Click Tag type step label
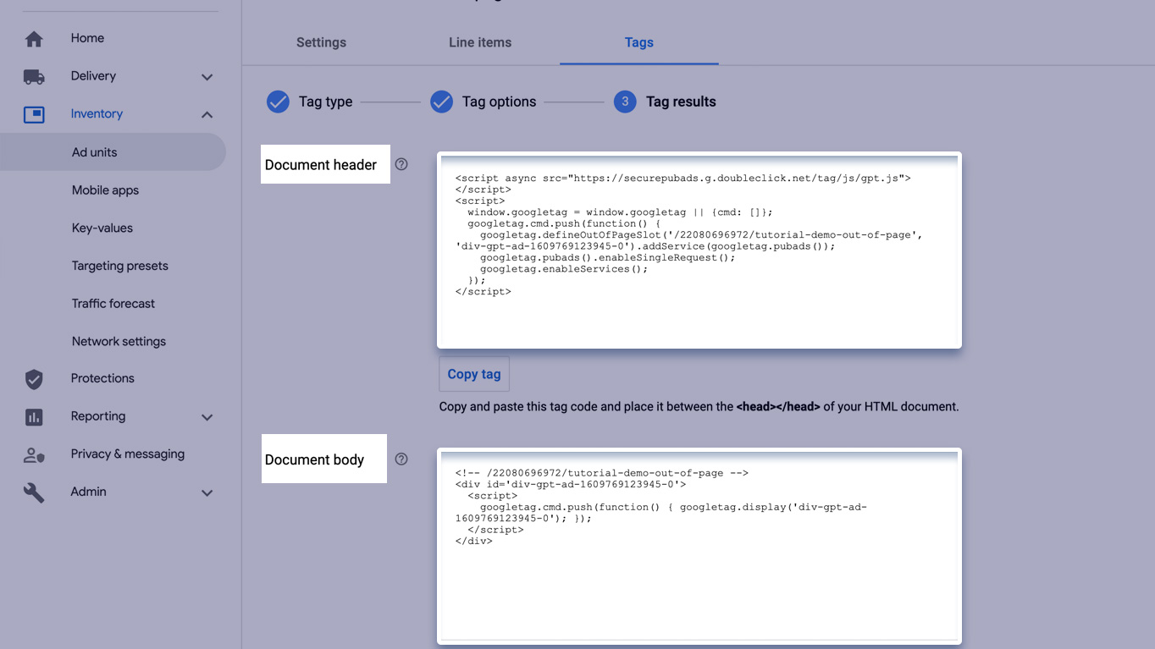 coord(325,102)
